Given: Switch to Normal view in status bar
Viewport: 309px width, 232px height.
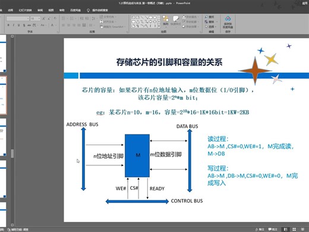Looking at the screenshot, I should [285, 230].
